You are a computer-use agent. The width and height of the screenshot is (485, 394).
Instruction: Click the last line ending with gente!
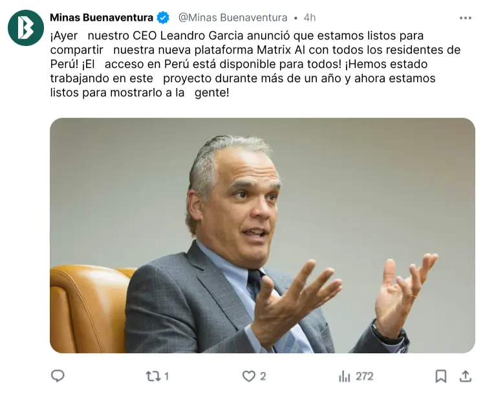point(140,93)
